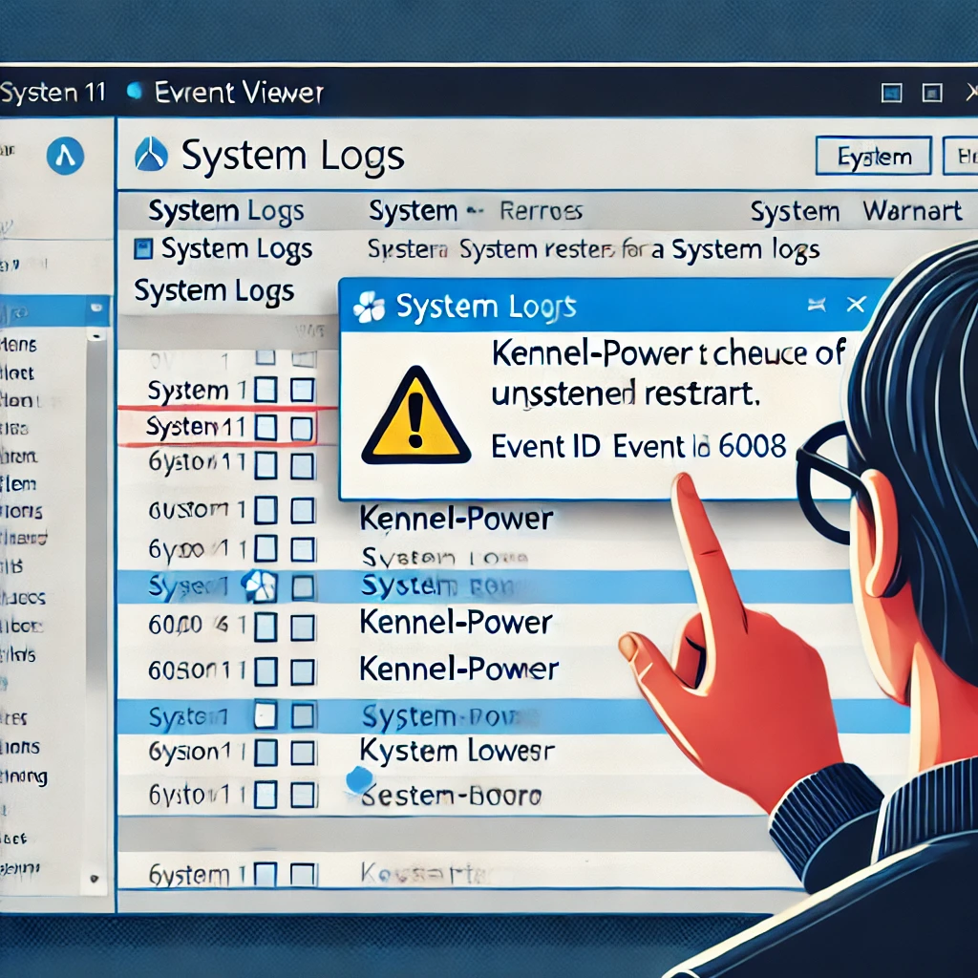The image size is (978, 978).
Task: Select the 'flem' item in the sidebar
Action: point(19,484)
